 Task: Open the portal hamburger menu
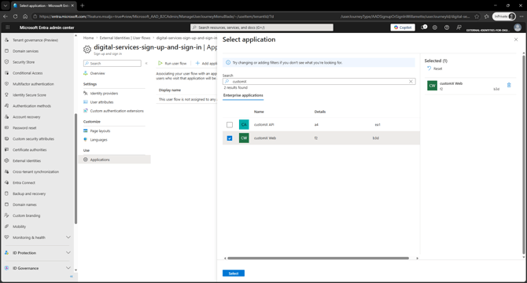tap(8, 28)
